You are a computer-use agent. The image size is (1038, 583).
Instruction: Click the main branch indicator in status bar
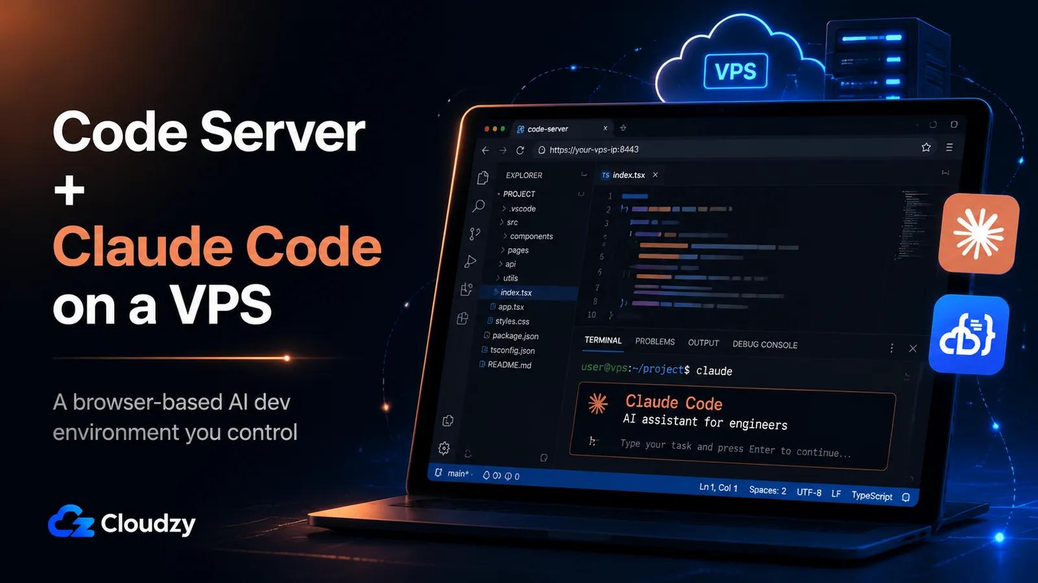(453, 473)
